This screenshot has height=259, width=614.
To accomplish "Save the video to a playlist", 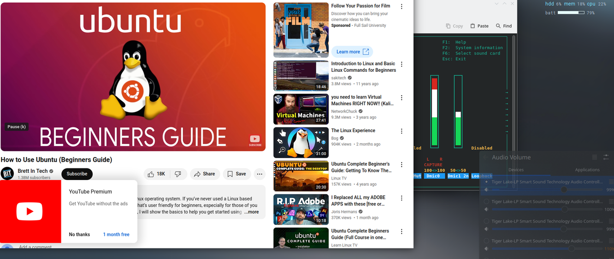I will tap(236, 174).
